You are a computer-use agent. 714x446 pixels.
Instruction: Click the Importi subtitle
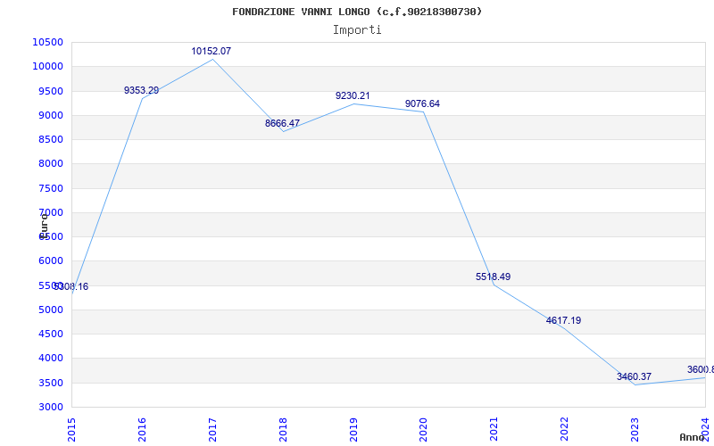(357, 30)
